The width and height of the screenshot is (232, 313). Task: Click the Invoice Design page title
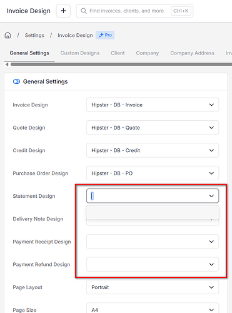29,11
